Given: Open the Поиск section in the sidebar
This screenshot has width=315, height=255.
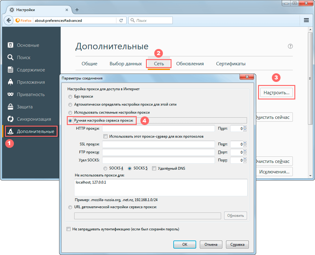Looking at the screenshot, I should pos(23,58).
